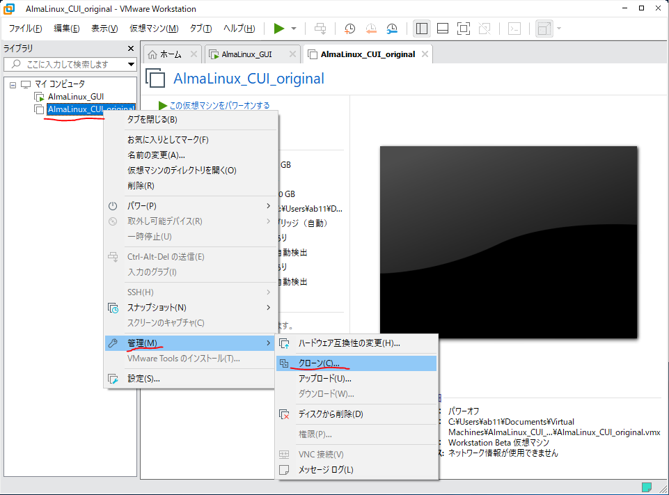Open the snapshot manager toolbar icon
This screenshot has height=495, width=669.
coord(392,29)
